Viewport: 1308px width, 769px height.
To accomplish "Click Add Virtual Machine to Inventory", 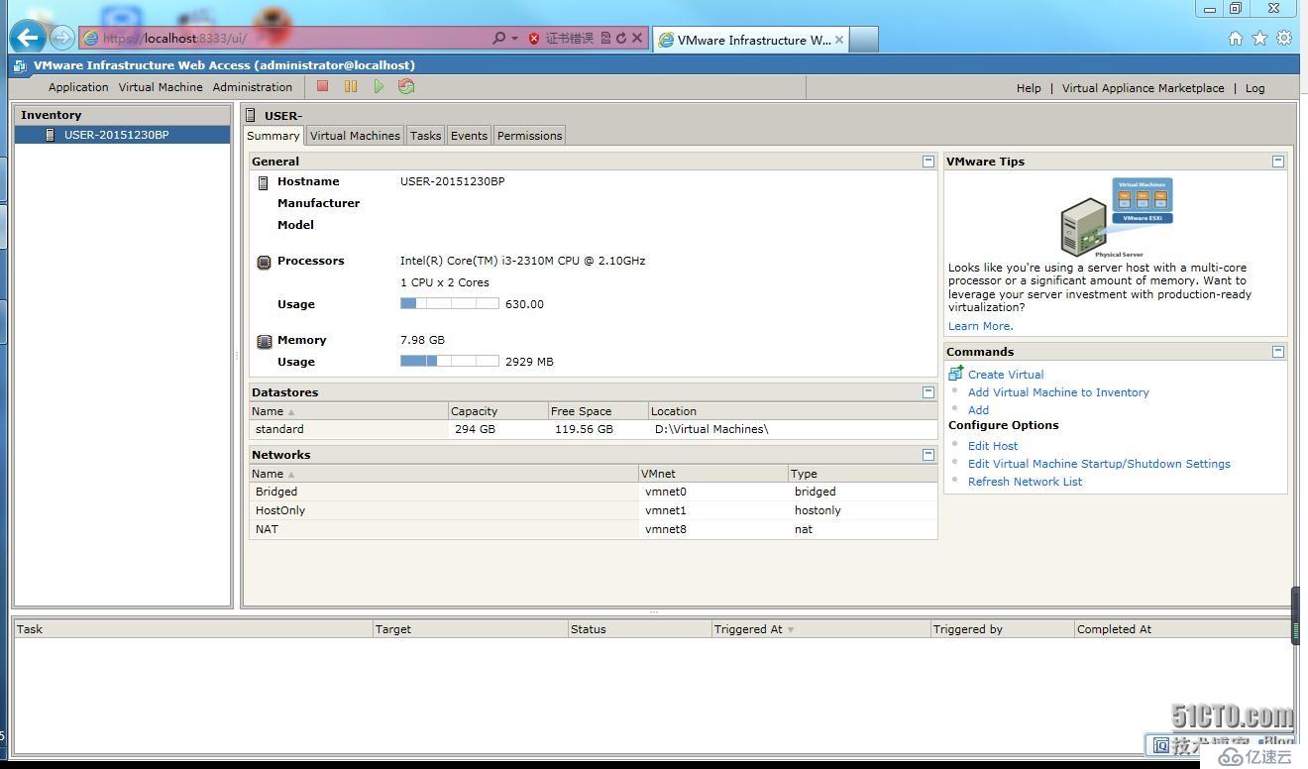I will [1058, 392].
